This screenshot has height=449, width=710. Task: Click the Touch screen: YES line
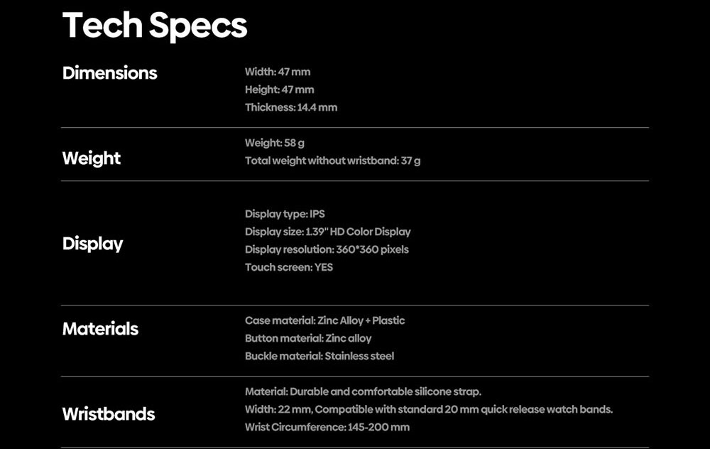point(289,267)
